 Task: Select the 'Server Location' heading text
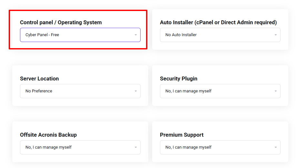(39, 79)
